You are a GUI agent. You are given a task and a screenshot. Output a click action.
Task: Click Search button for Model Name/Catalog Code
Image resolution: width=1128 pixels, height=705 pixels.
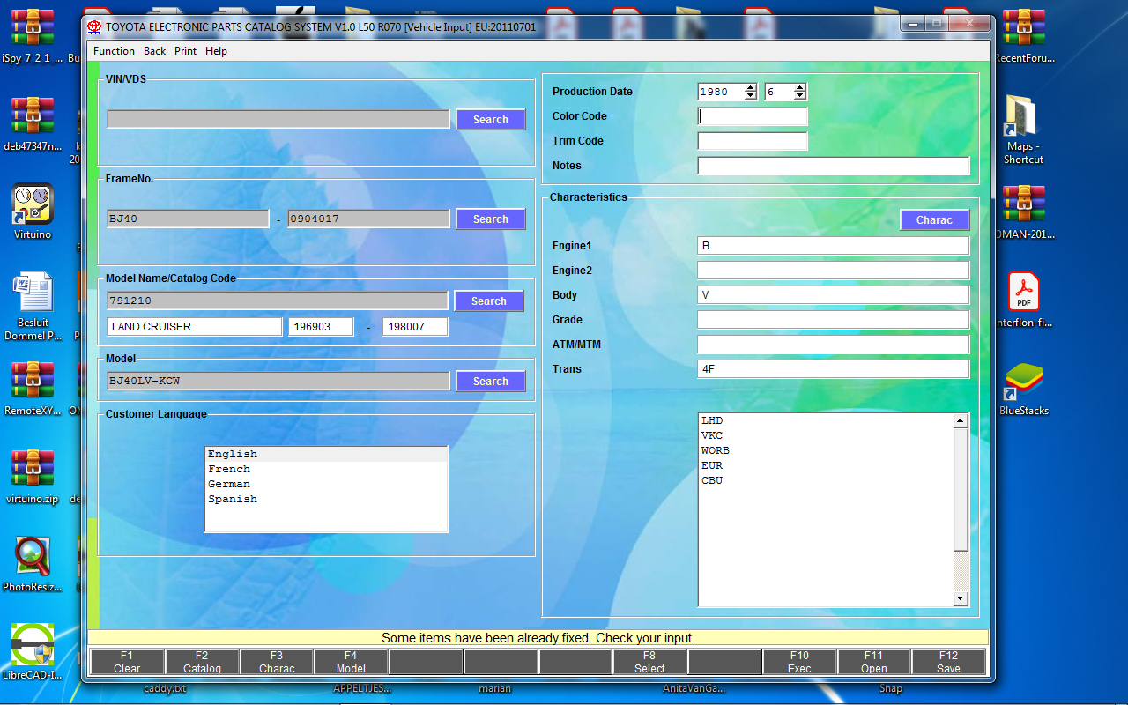(x=488, y=301)
